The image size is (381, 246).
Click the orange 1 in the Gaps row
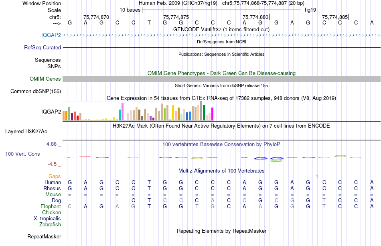click(317, 176)
